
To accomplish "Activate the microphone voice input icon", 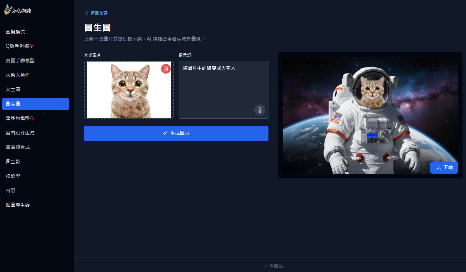I will [260, 110].
